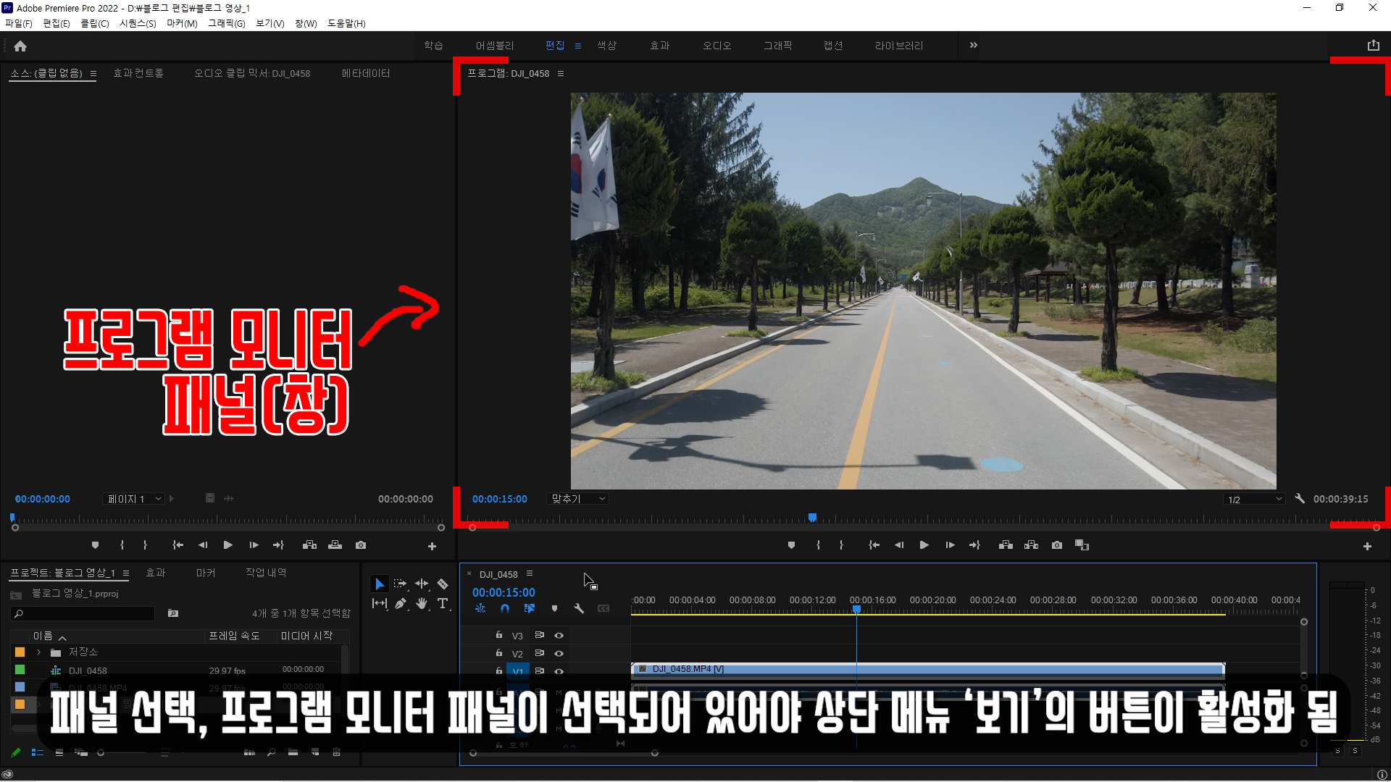This screenshot has width=1391, height=782.
Task: Select the Type tool
Action: pyautogui.click(x=443, y=603)
